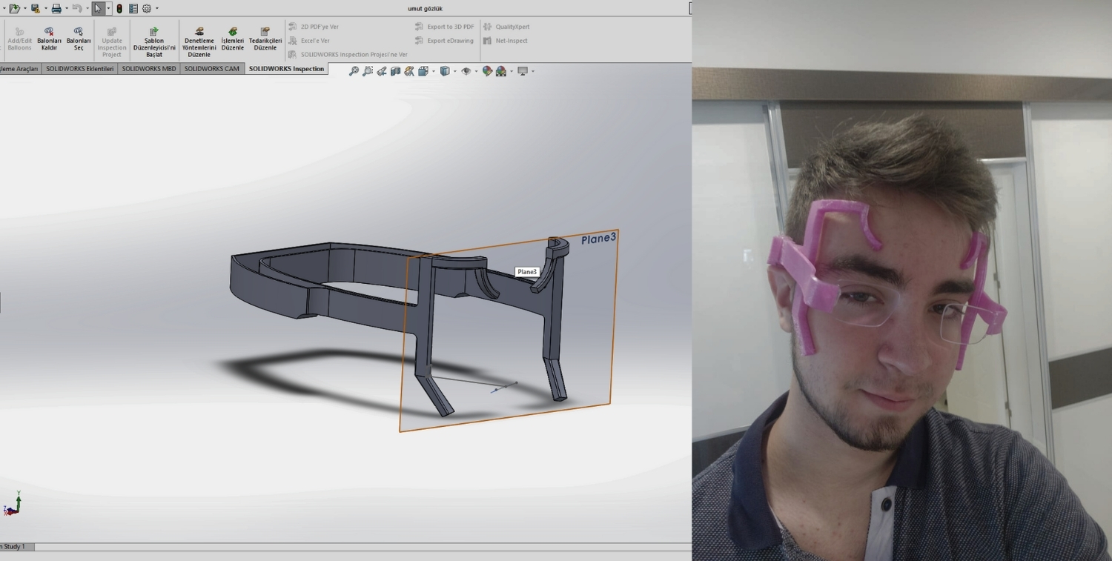1112x561 pixels.
Task: Click the umut gözlük document title
Action: [x=426, y=9]
